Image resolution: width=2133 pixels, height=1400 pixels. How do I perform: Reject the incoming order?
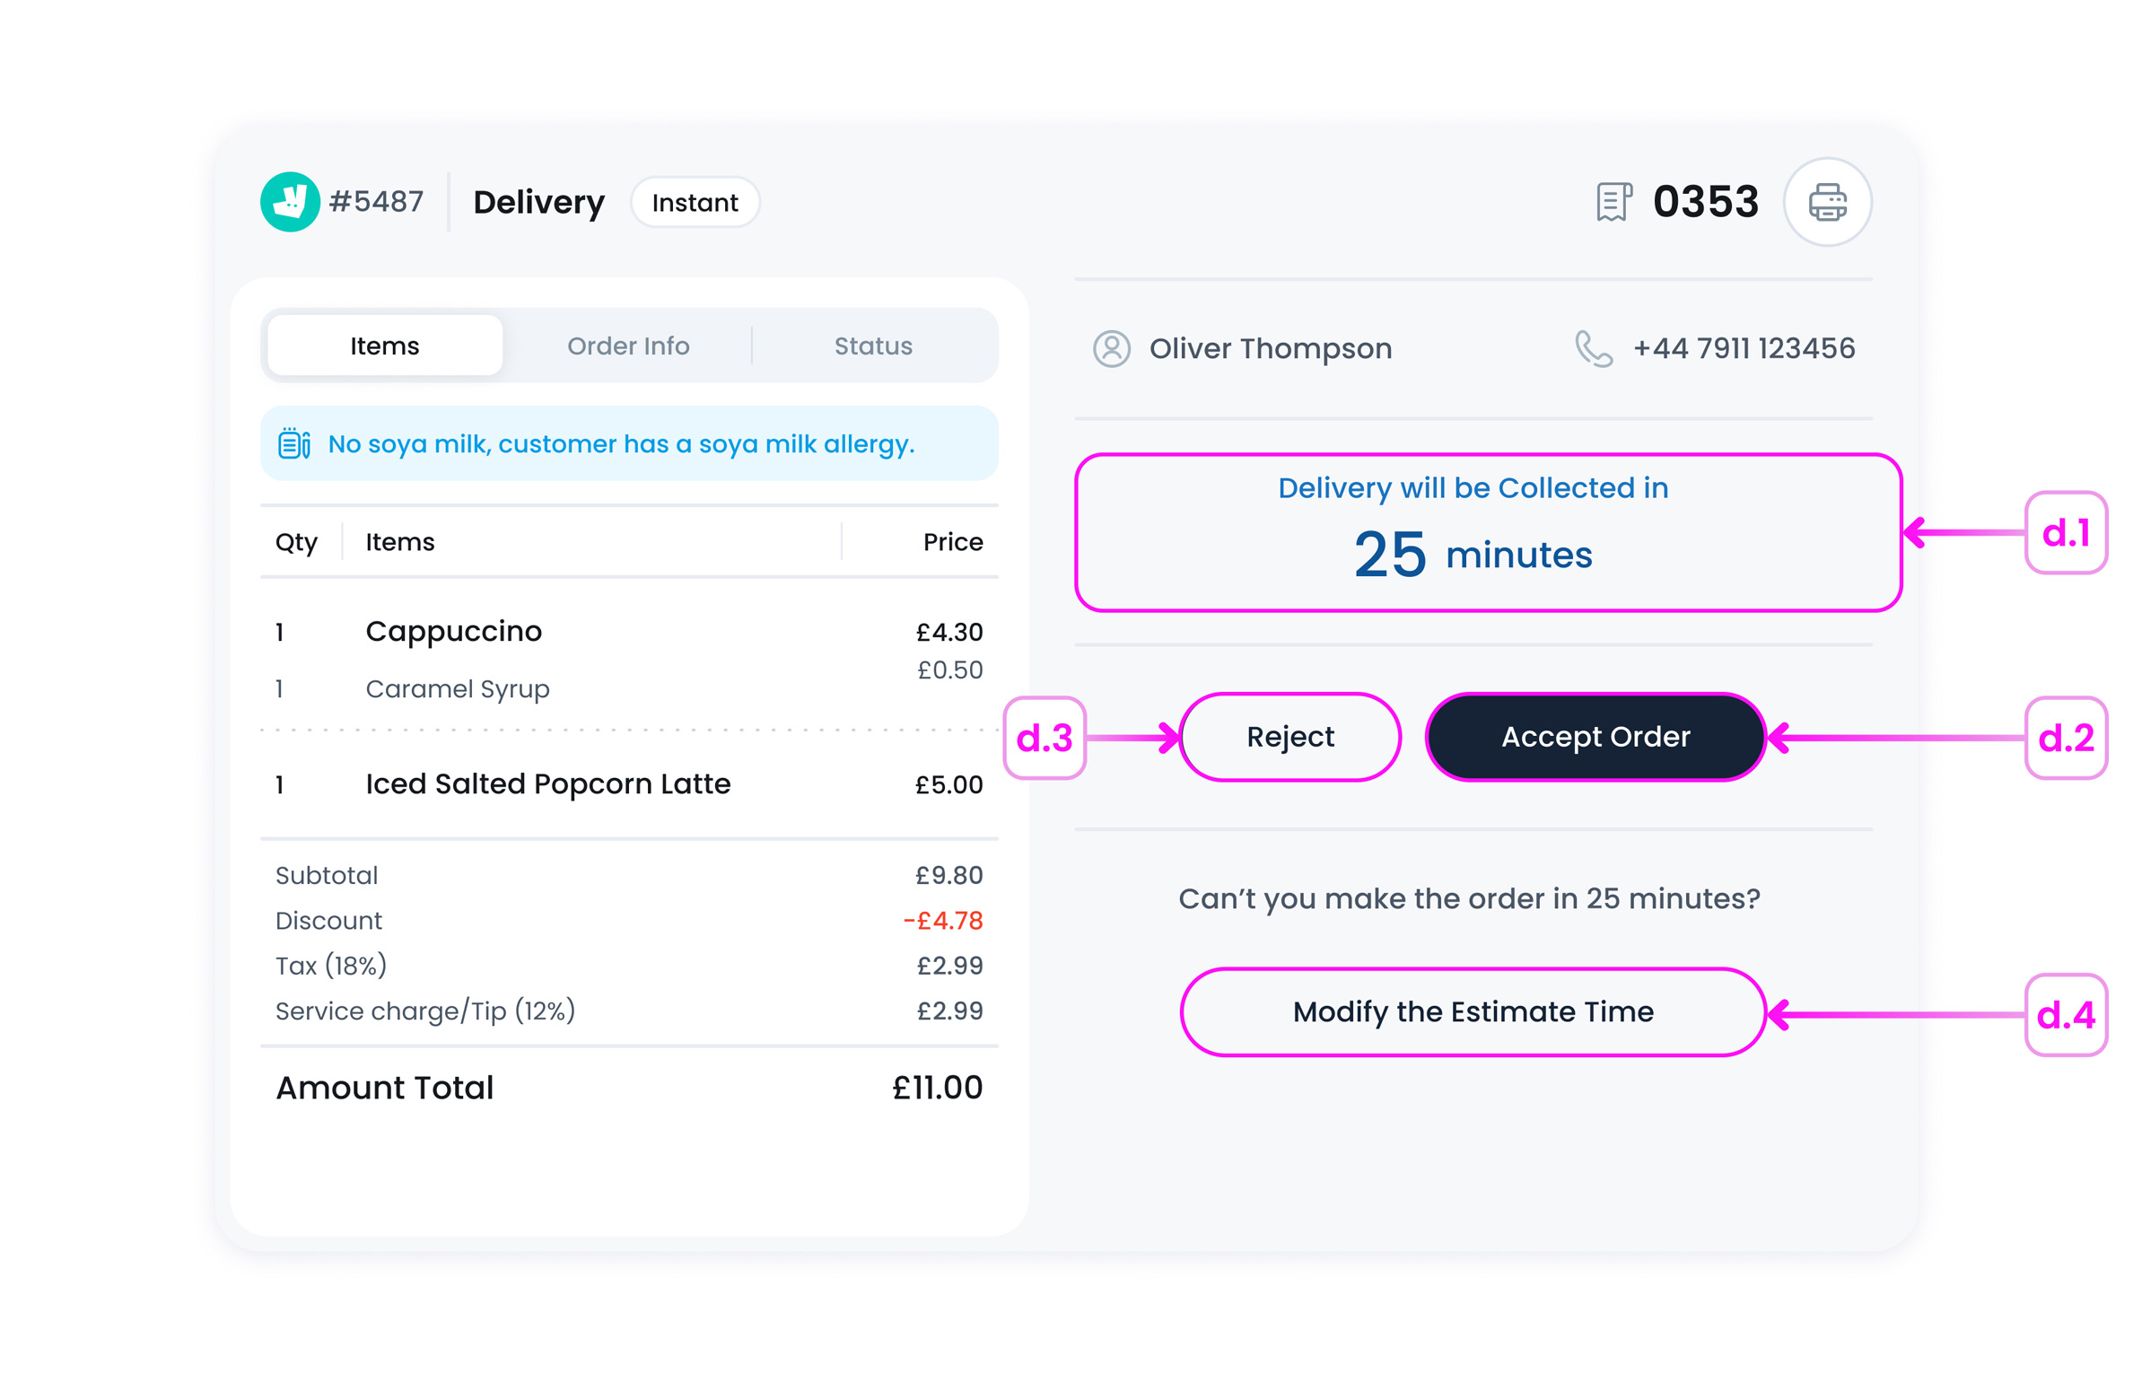pos(1289,737)
